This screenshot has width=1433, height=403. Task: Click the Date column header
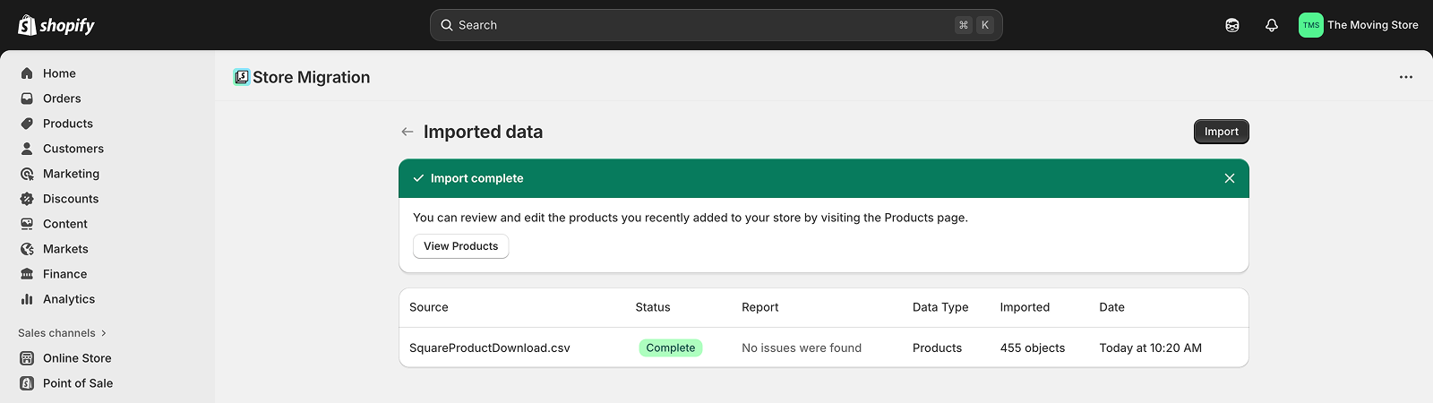pos(1111,307)
